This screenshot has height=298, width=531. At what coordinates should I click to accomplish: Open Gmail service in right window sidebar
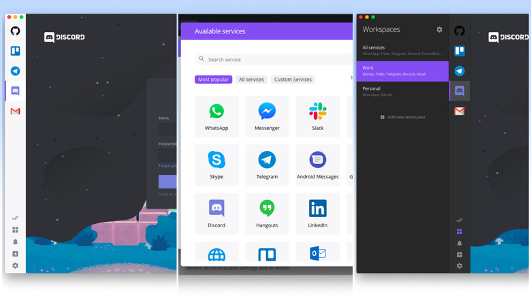tap(460, 111)
